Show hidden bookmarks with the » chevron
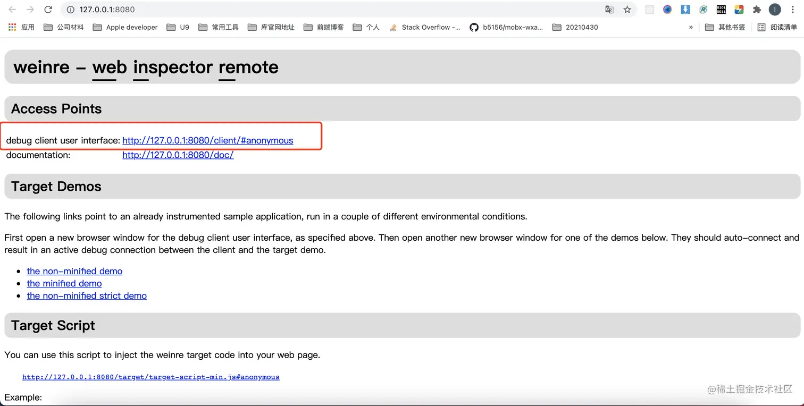The width and height of the screenshot is (804, 406). tap(691, 27)
